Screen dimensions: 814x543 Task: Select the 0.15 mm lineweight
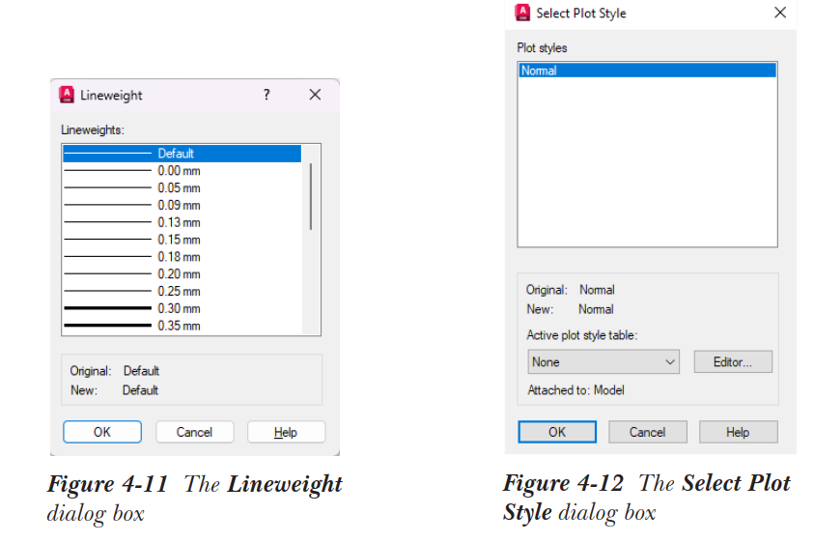pyautogui.click(x=182, y=239)
